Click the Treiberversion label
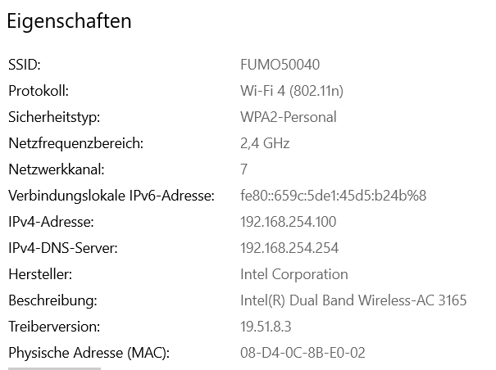 coord(54,327)
